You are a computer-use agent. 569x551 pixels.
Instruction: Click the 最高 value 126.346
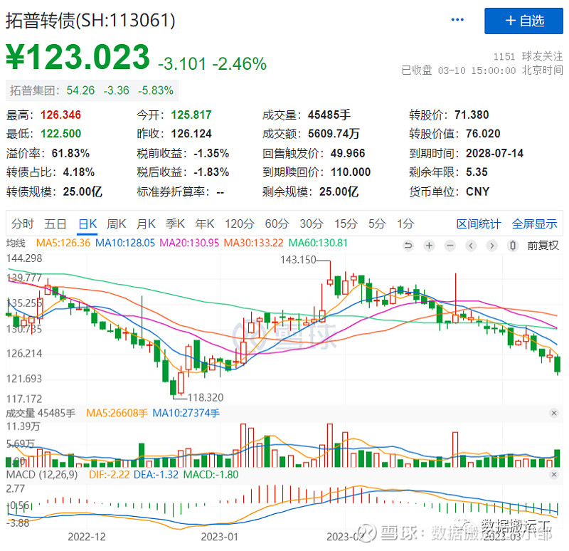60,115
